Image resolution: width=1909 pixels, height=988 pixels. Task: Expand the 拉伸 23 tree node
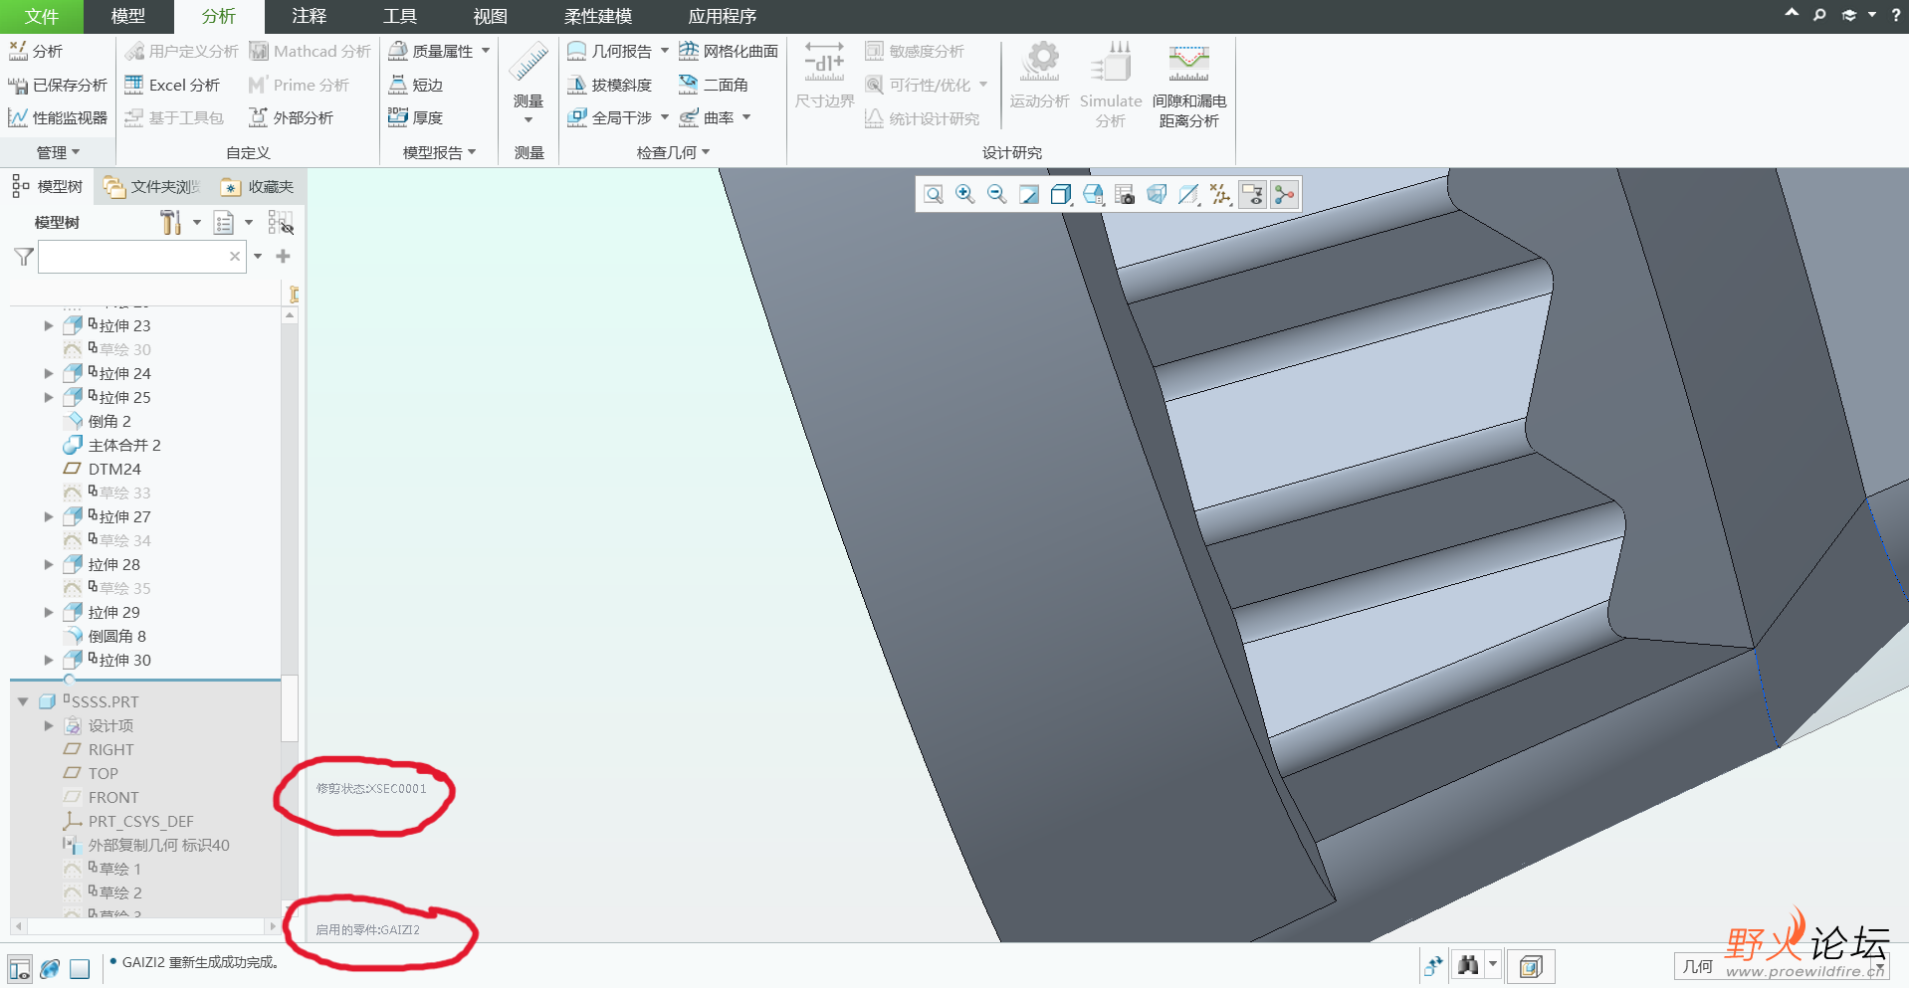48,325
